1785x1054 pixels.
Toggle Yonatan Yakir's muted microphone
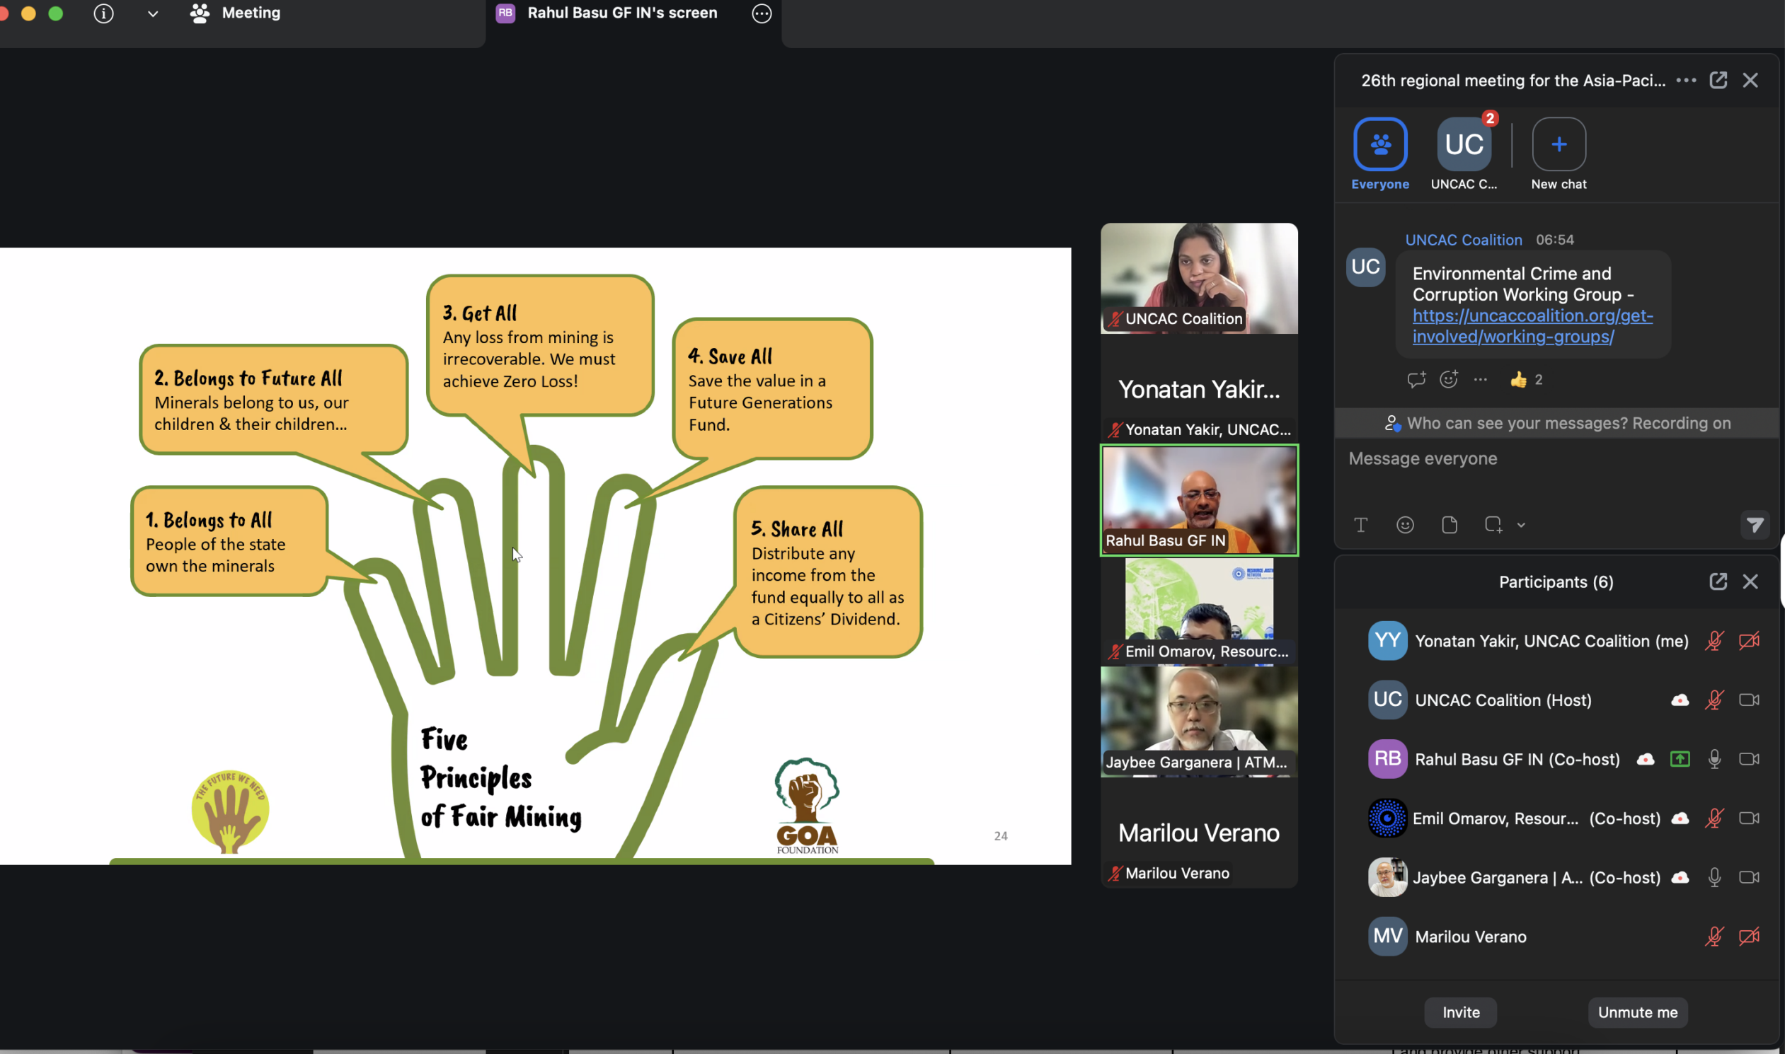click(1715, 641)
